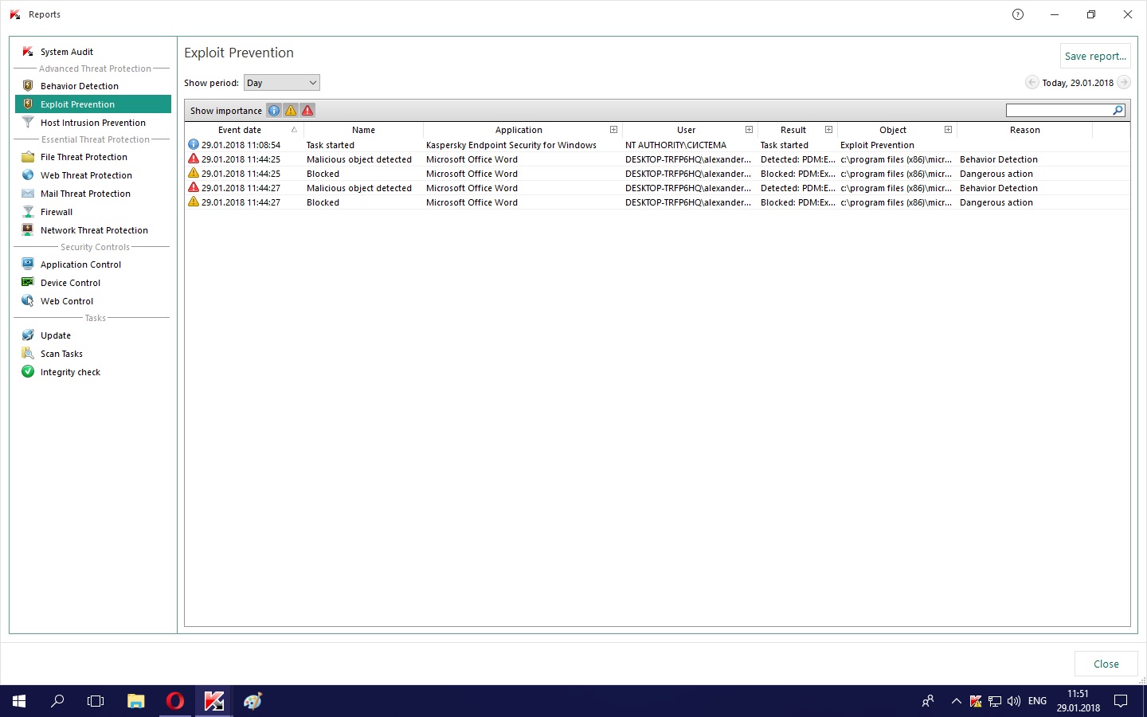Click the search magnifier icon
Viewport: 1147px width, 717px height.
pyautogui.click(x=1118, y=111)
